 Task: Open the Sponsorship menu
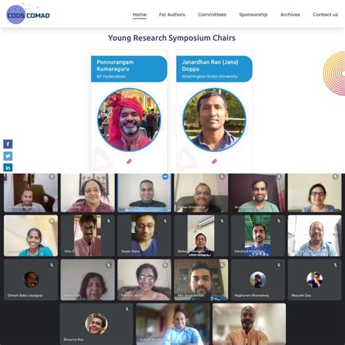coord(253,15)
